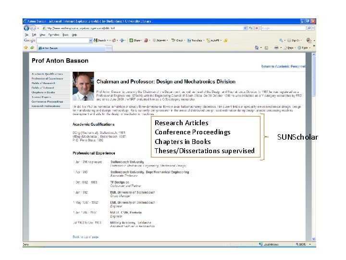Open the Tools menu

click(x=65, y=35)
